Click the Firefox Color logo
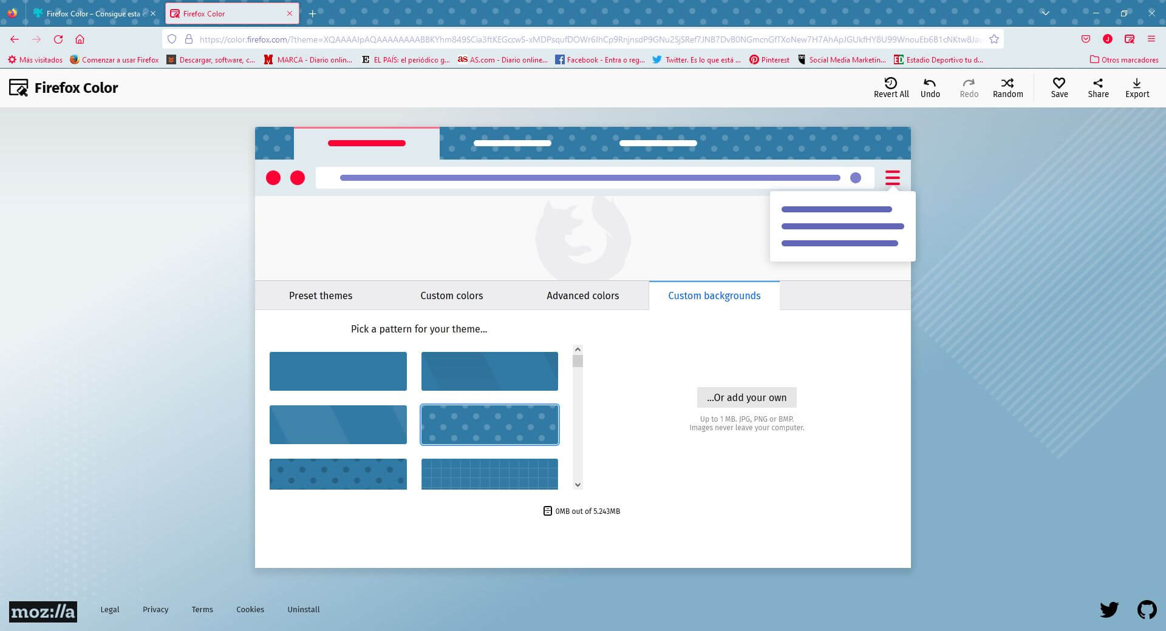This screenshot has width=1166, height=631. (x=64, y=88)
